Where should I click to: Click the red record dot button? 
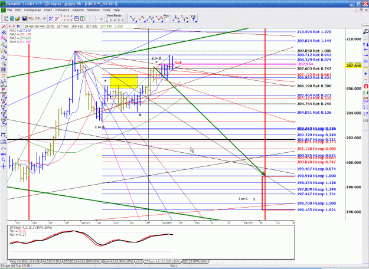coord(9,27)
